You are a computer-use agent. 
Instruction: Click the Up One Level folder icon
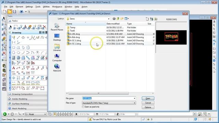tap(118, 19)
